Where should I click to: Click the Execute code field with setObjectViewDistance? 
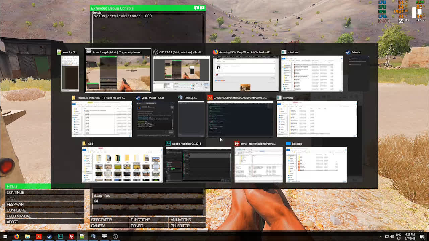[x=148, y=28]
